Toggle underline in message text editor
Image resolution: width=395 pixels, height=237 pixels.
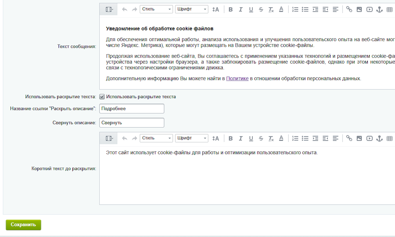tap(251, 9)
